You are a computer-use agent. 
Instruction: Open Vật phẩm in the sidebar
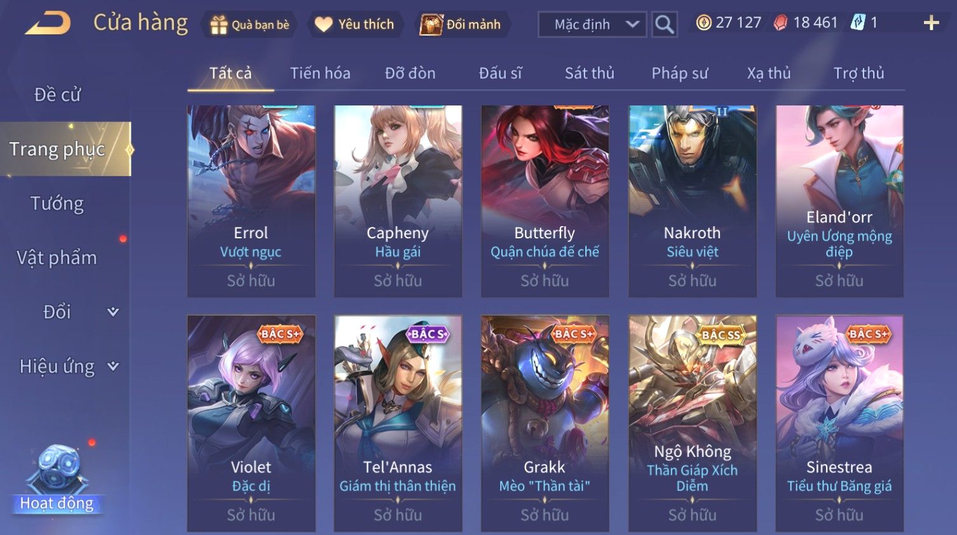pos(57,258)
